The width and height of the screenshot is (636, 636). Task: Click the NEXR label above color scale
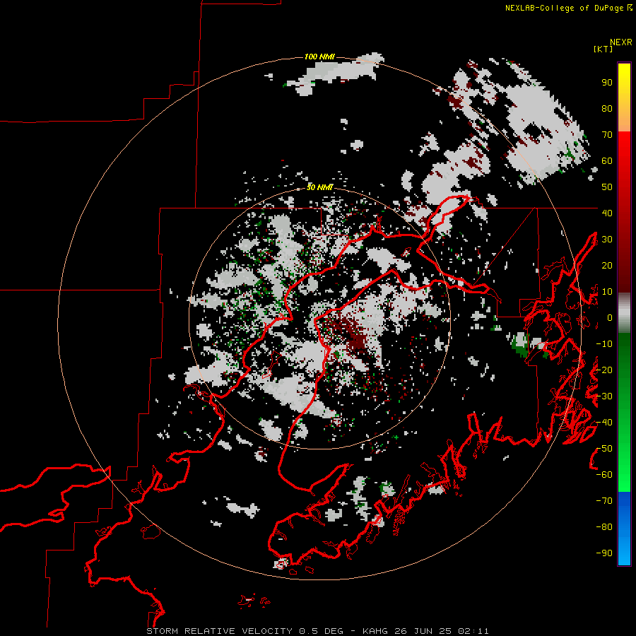pos(621,42)
